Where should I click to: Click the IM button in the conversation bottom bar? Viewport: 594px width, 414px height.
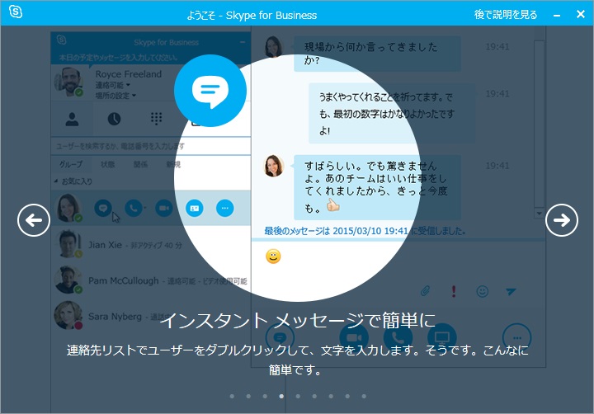[280, 336]
